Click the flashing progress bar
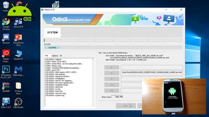 click(52, 40)
